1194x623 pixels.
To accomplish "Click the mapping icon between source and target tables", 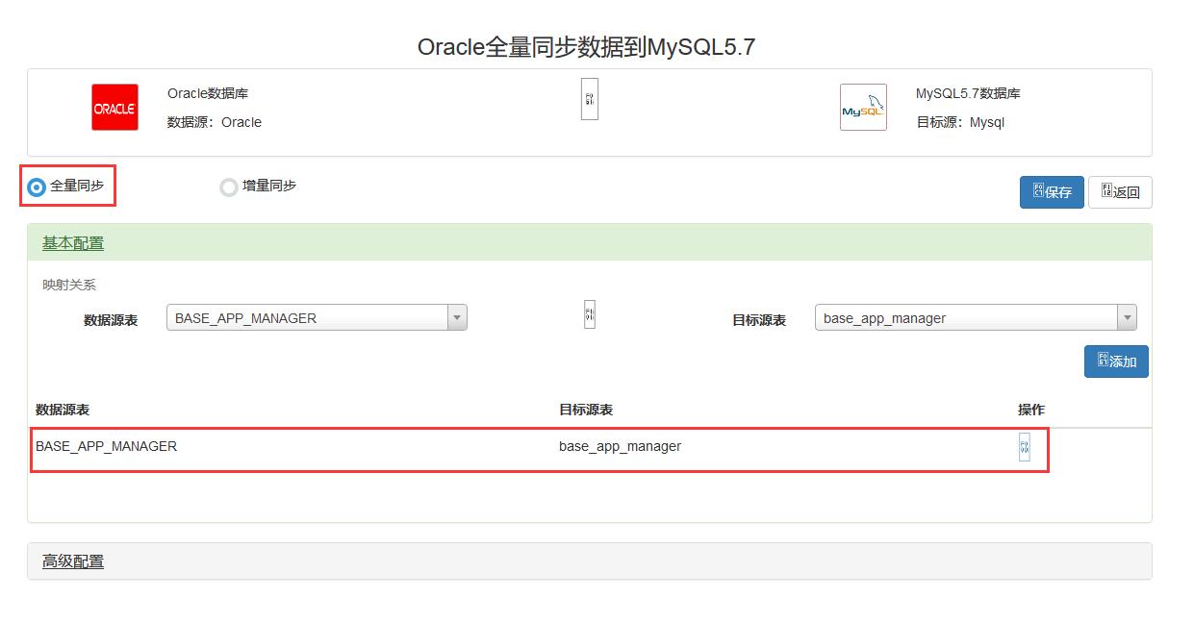I will point(590,314).
